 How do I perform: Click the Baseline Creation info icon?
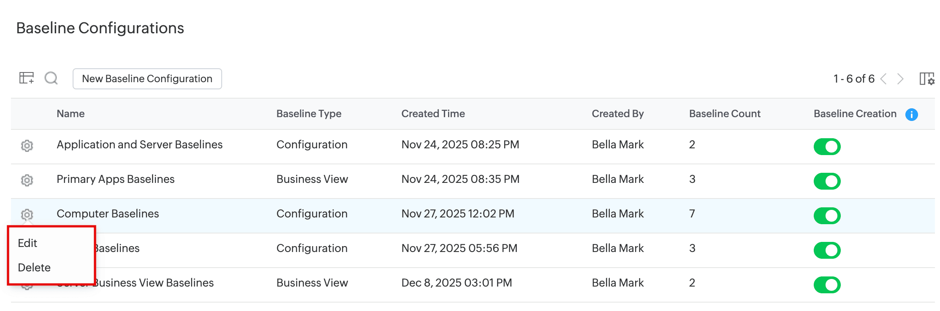coord(911,114)
